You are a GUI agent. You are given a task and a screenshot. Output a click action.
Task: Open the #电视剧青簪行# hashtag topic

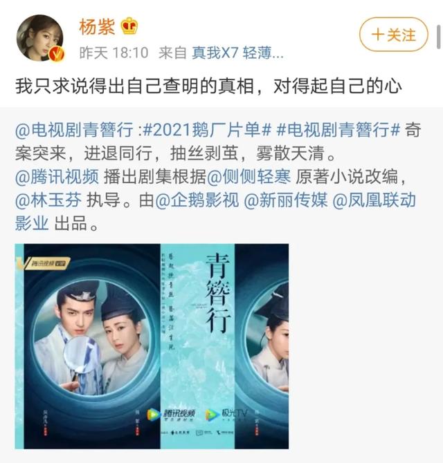[x=338, y=130]
